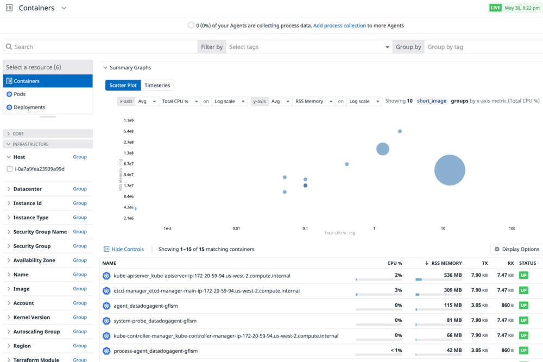The height and width of the screenshot is (362, 543).
Task: Check the i-0a7a9fea23939a99d host checkbox
Action: click(10, 169)
